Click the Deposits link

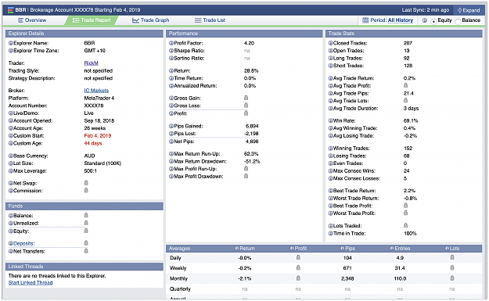(x=23, y=244)
